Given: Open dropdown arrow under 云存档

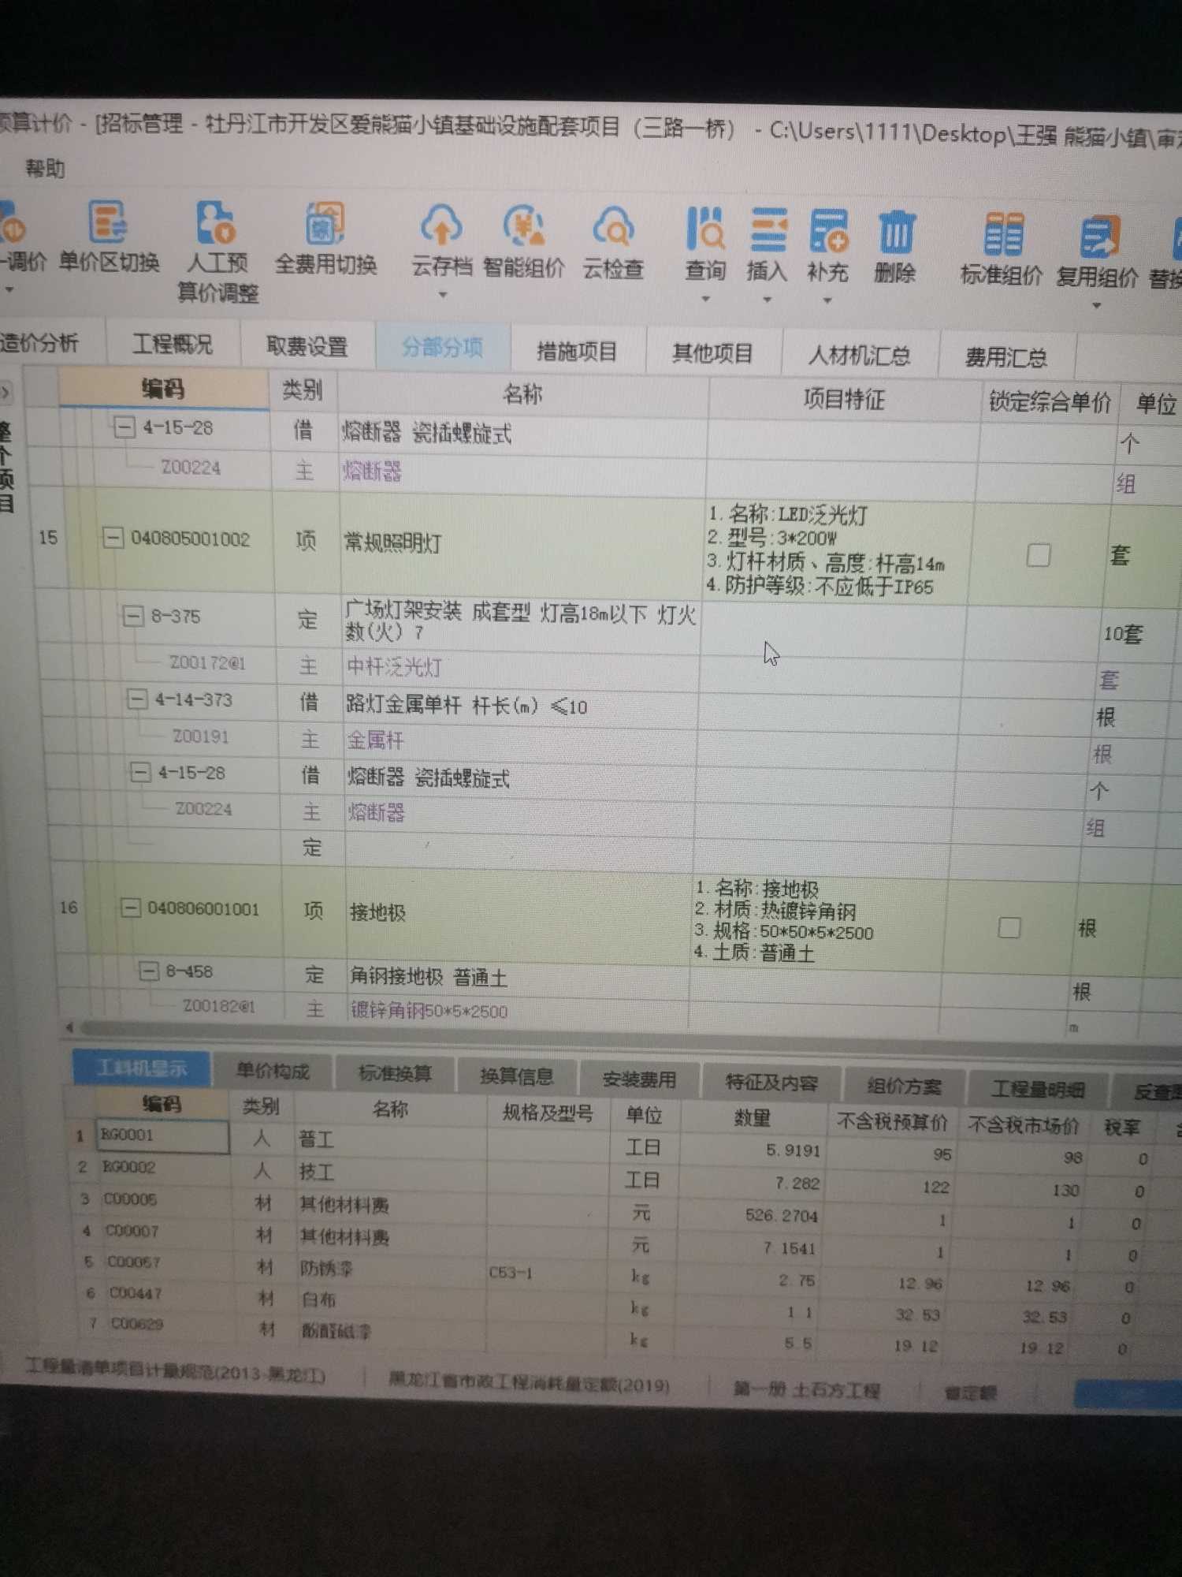Looking at the screenshot, I should (443, 295).
